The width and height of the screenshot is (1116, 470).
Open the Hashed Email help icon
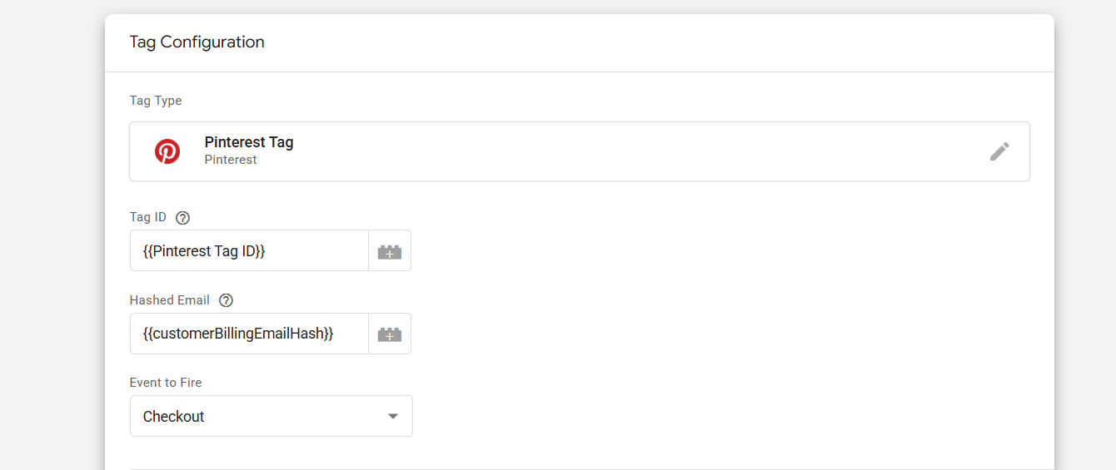coord(226,300)
